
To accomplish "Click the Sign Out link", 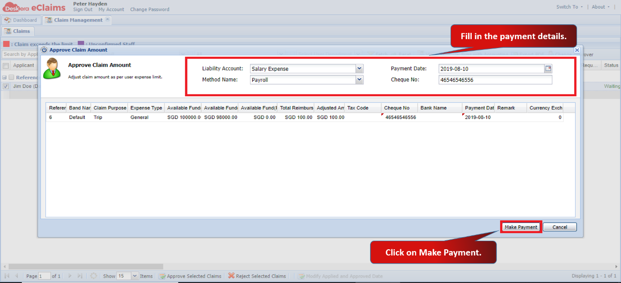I will click(83, 9).
